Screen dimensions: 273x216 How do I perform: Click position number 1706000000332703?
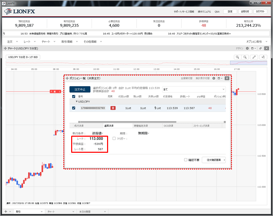click(93, 108)
